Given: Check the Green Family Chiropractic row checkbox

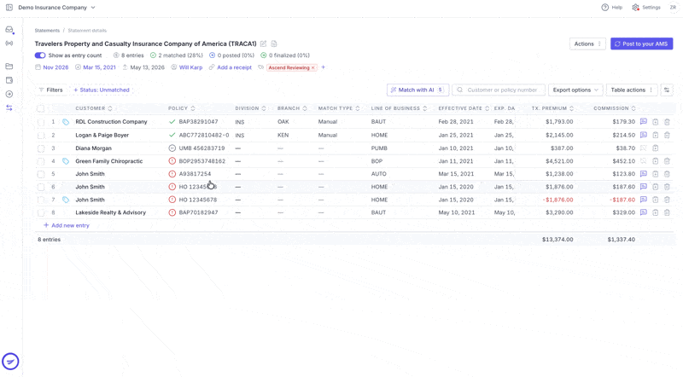Looking at the screenshot, I should click(40, 161).
